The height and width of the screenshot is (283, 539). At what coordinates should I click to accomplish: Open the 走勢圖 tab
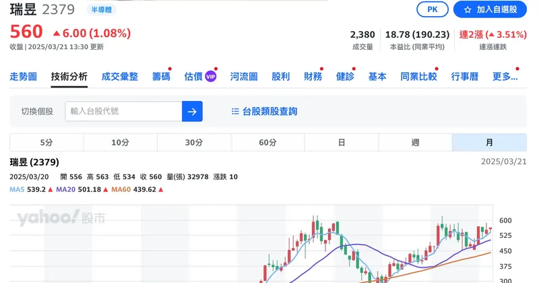24,77
